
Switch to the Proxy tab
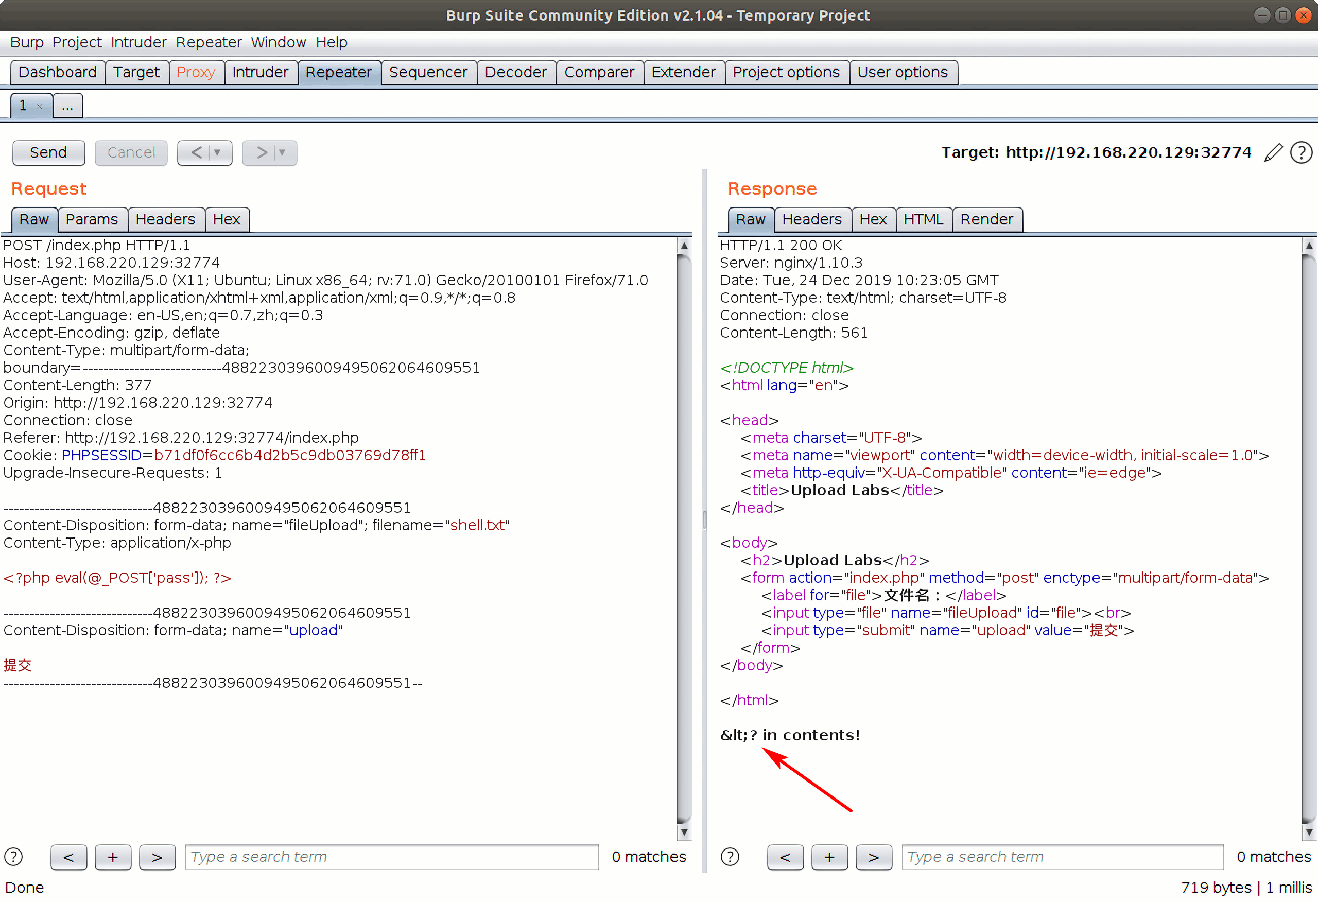196,73
